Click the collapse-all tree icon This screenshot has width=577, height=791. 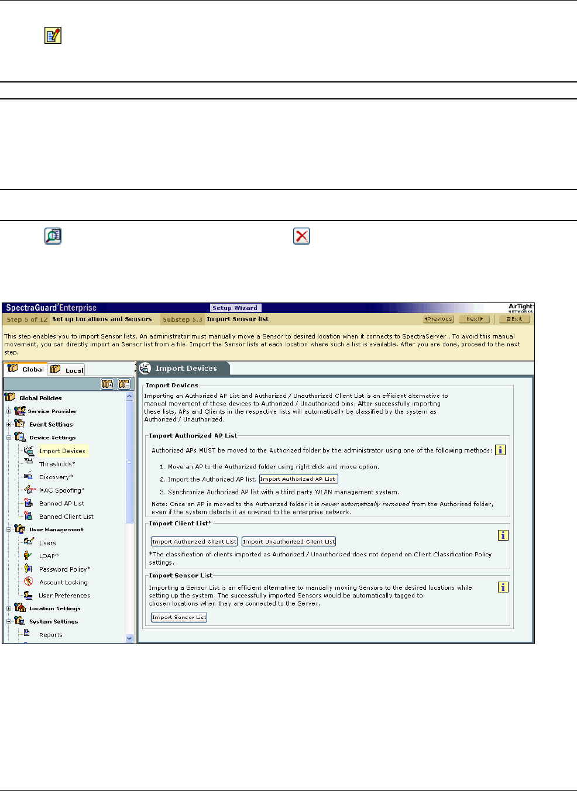(124, 384)
